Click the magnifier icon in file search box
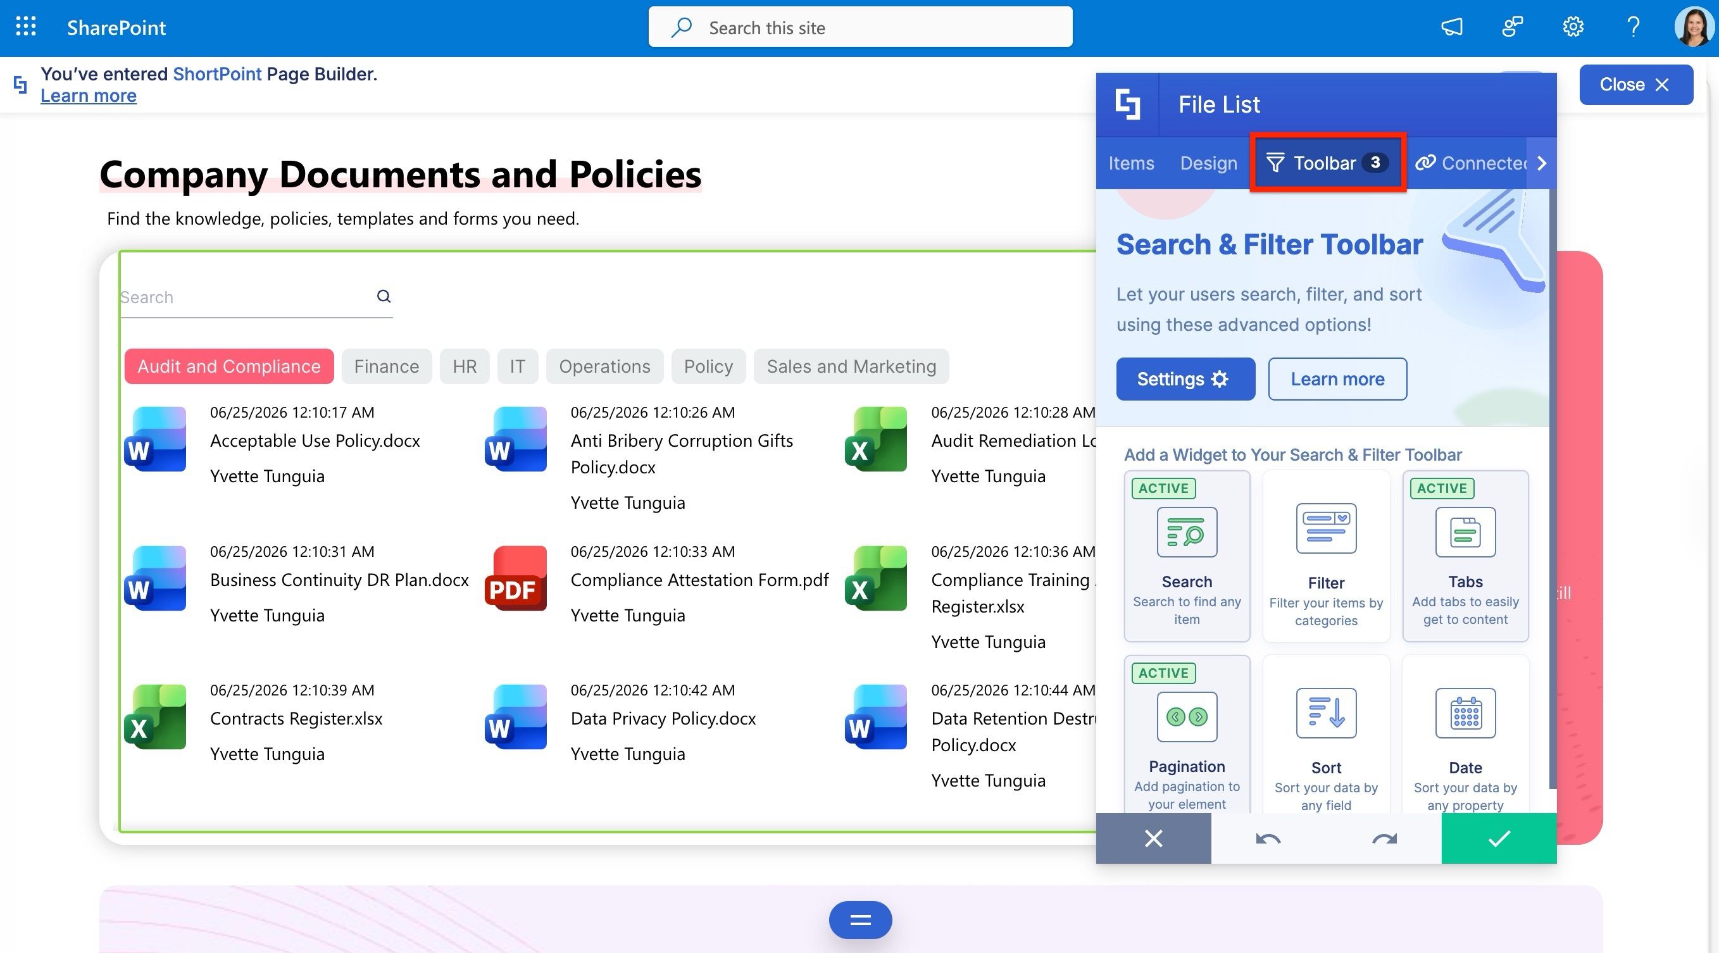Viewport: 1719px width, 953px height. pos(384,296)
